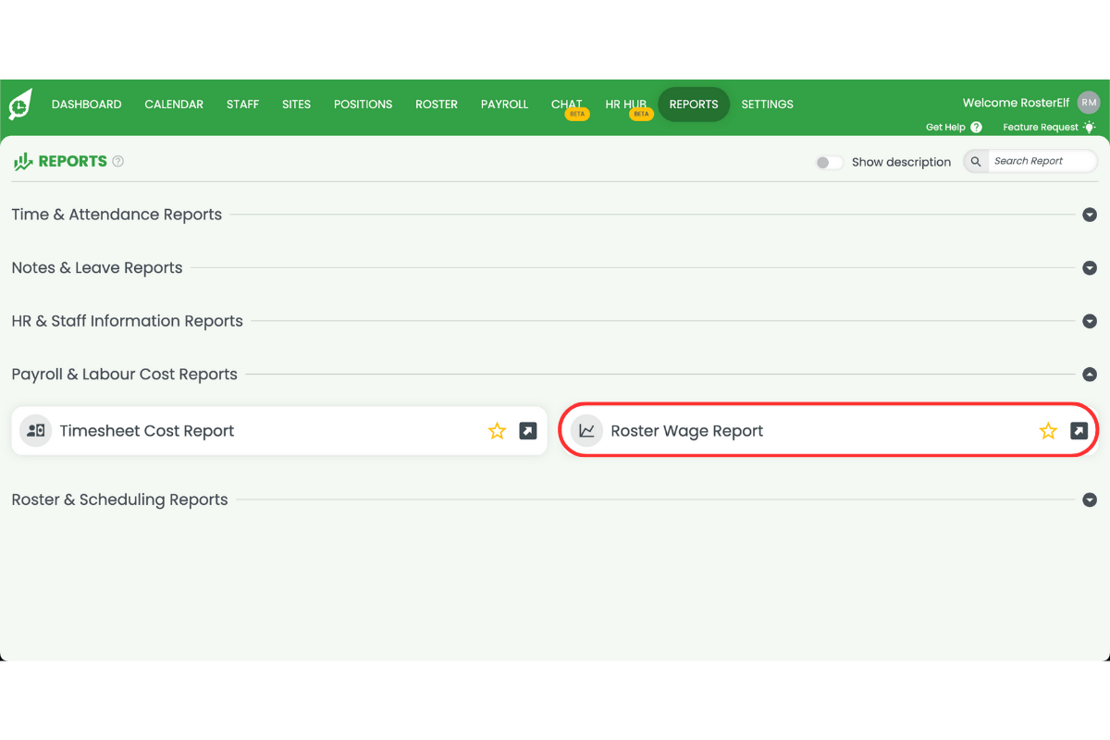Open the Timesheet Cost Report
This screenshot has width=1110, height=740.
click(147, 430)
